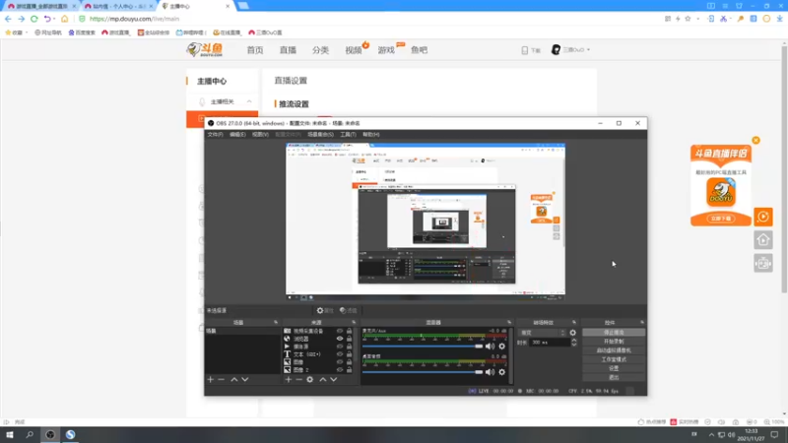Pop out the Scenes dock panel
The width and height of the screenshot is (788, 443).
(276, 323)
